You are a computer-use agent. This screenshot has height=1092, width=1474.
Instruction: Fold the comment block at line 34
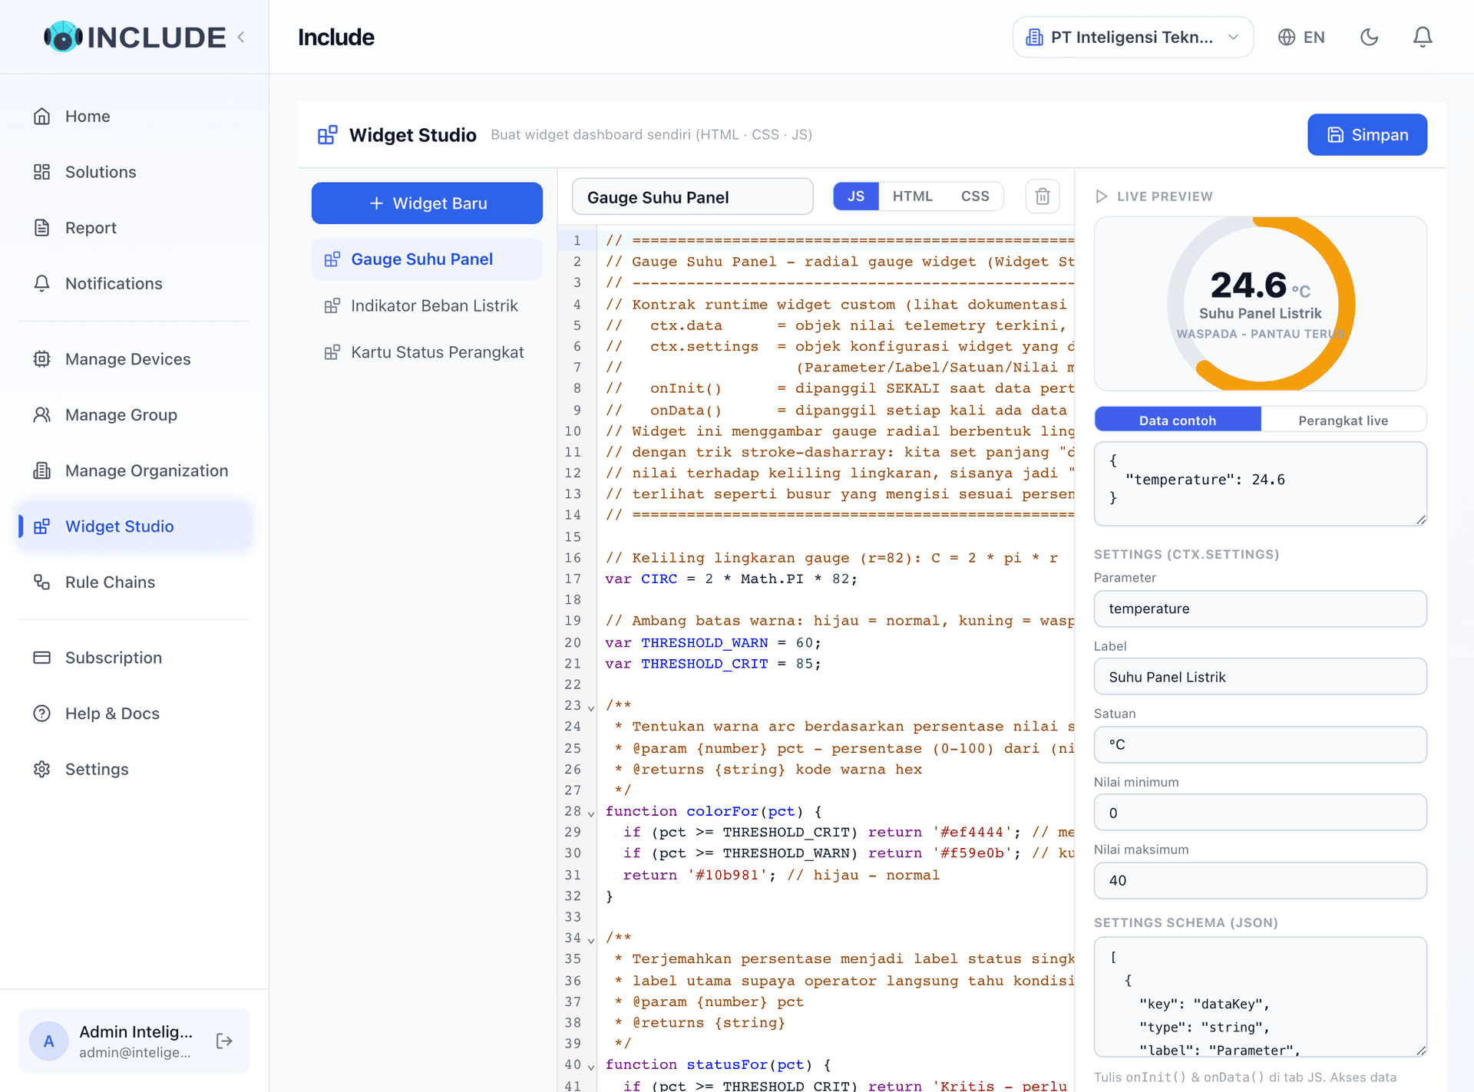(591, 939)
